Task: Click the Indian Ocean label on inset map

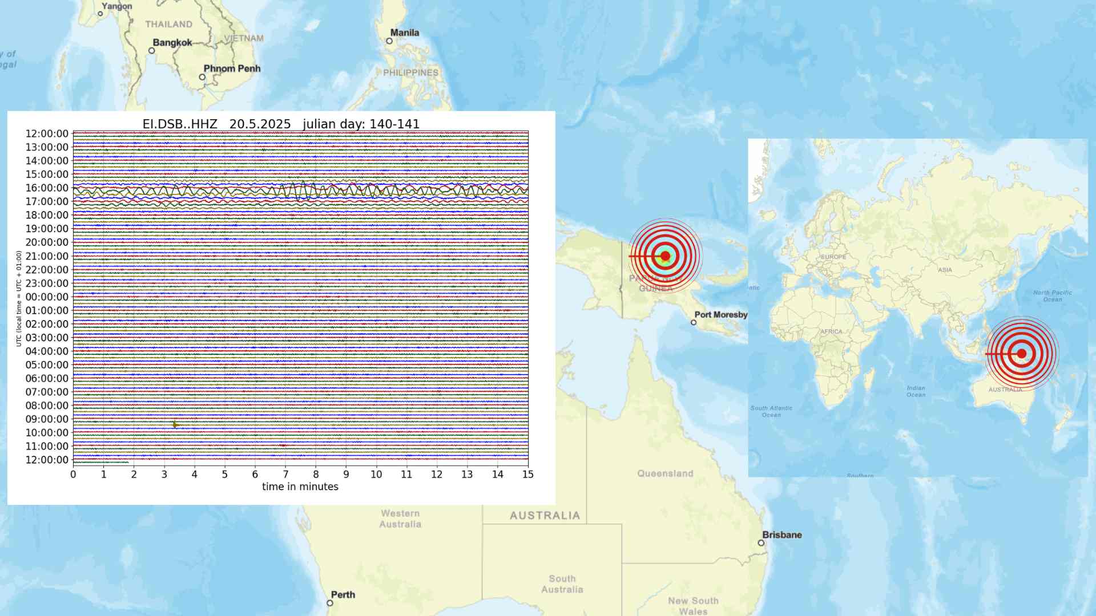Action: [916, 391]
